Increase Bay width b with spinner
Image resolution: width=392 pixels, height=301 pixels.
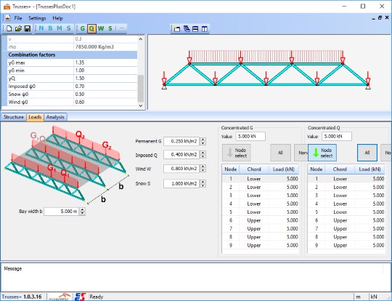82,209
